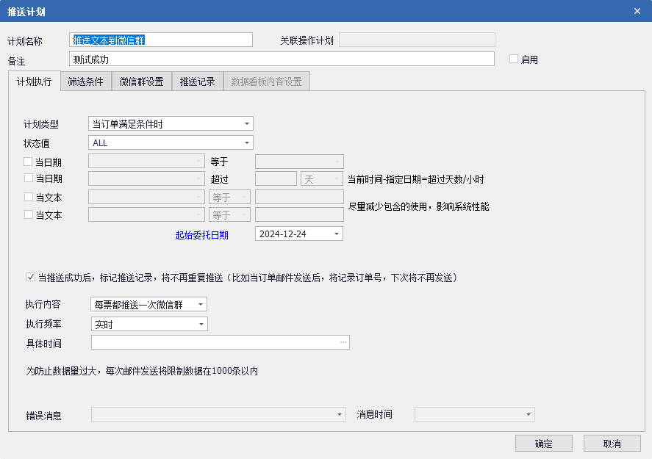The width and height of the screenshot is (652, 459).
Task: Open the 状态值 ALL dropdown
Action: [x=246, y=143]
